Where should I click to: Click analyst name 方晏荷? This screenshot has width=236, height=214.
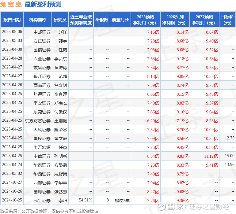(61, 165)
